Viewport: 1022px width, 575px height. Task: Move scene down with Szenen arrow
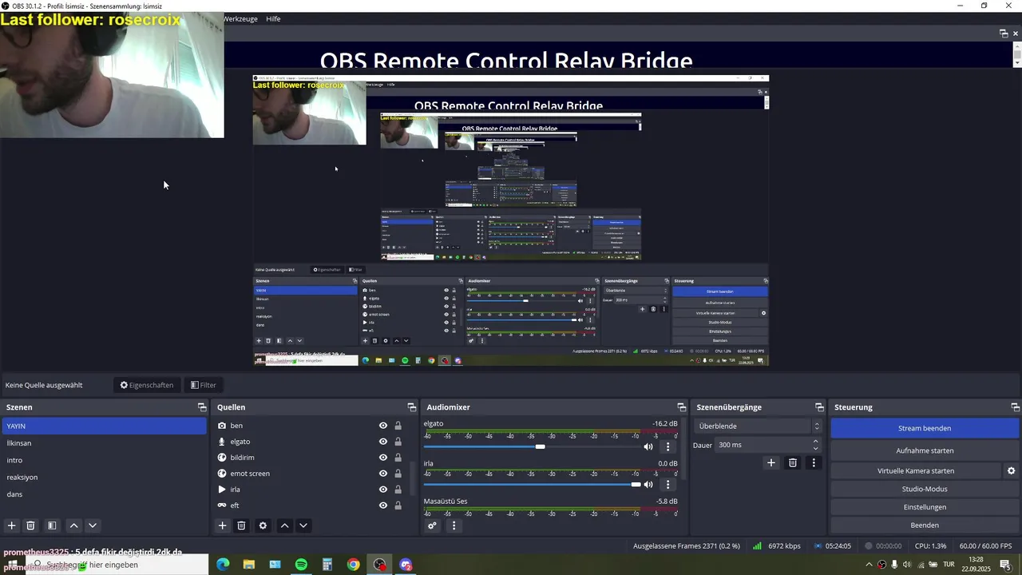point(93,525)
